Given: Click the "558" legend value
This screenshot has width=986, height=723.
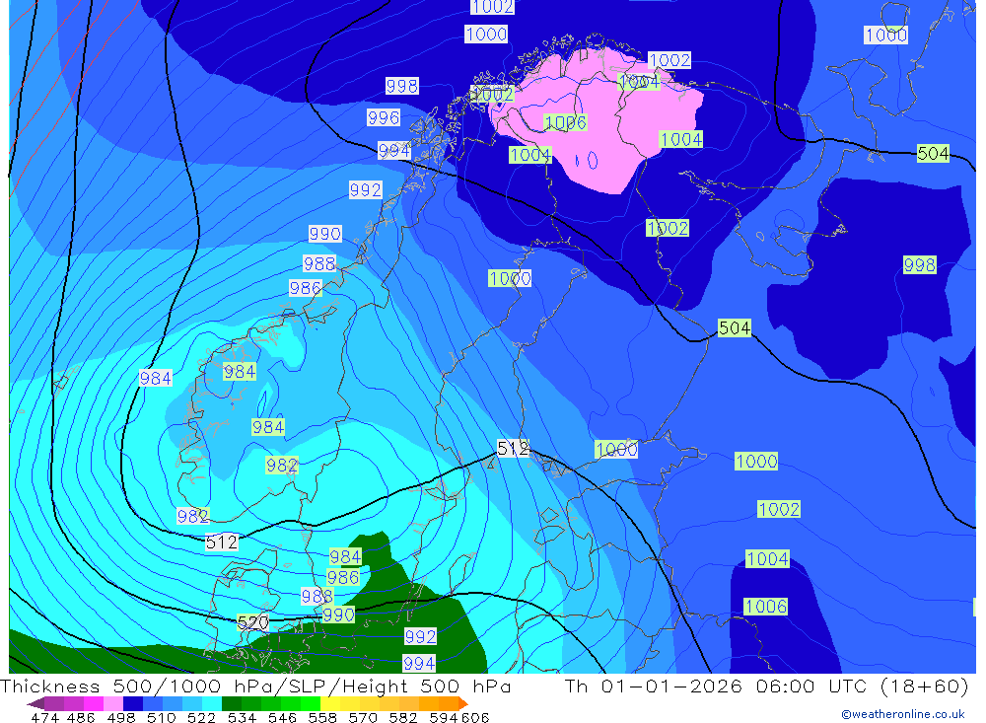Looking at the screenshot, I should tap(322, 717).
